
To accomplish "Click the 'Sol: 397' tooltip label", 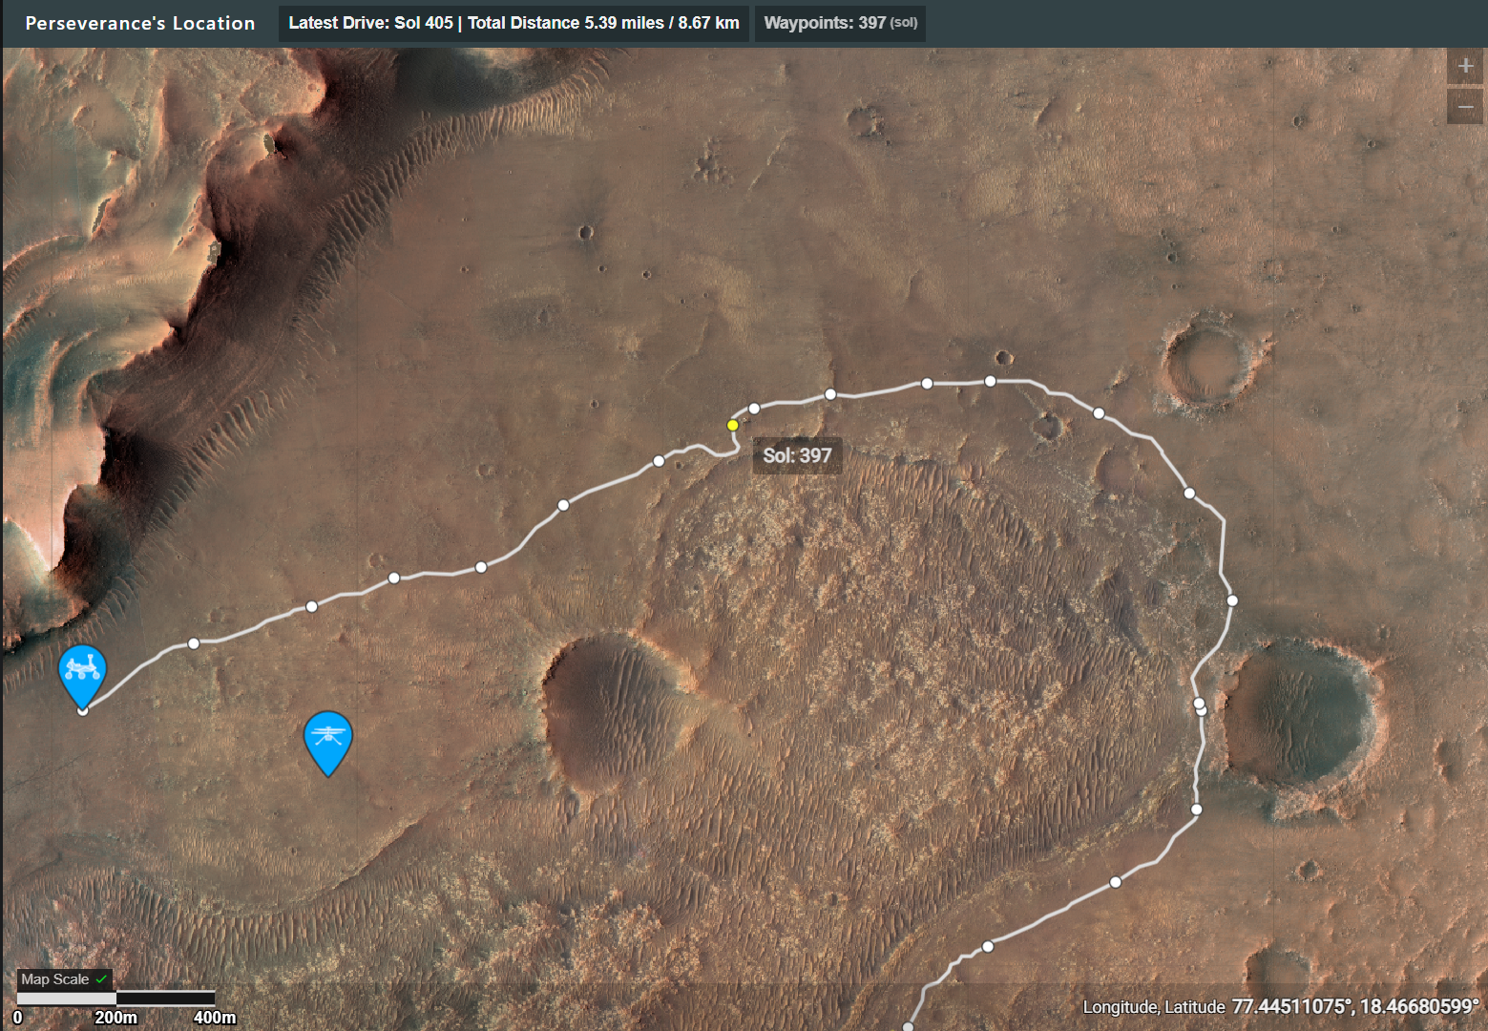I will point(797,455).
